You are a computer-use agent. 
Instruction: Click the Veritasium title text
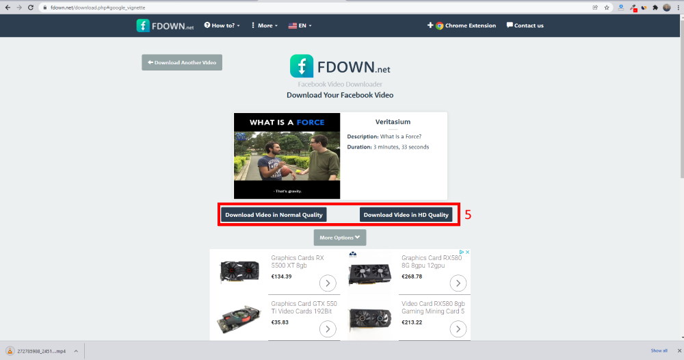(x=393, y=122)
